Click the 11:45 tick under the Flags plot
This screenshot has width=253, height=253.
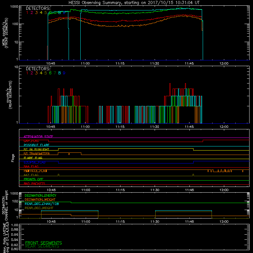tap(189, 190)
